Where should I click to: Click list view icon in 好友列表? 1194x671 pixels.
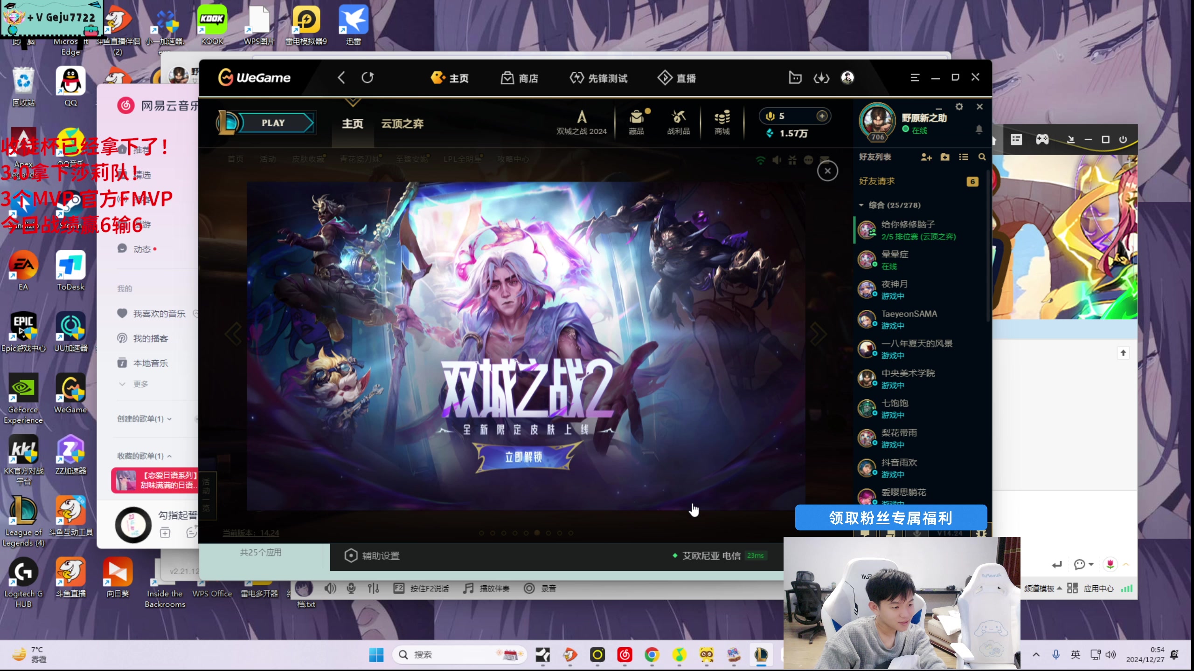point(964,157)
